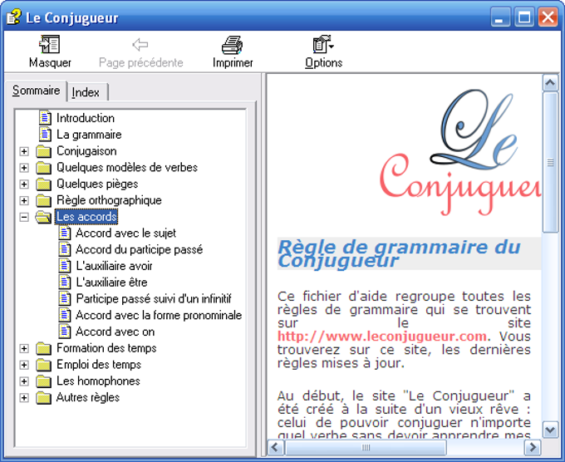The image size is (565, 462).
Task: Click the Emploi des temps folder icon
Action: [x=43, y=365]
